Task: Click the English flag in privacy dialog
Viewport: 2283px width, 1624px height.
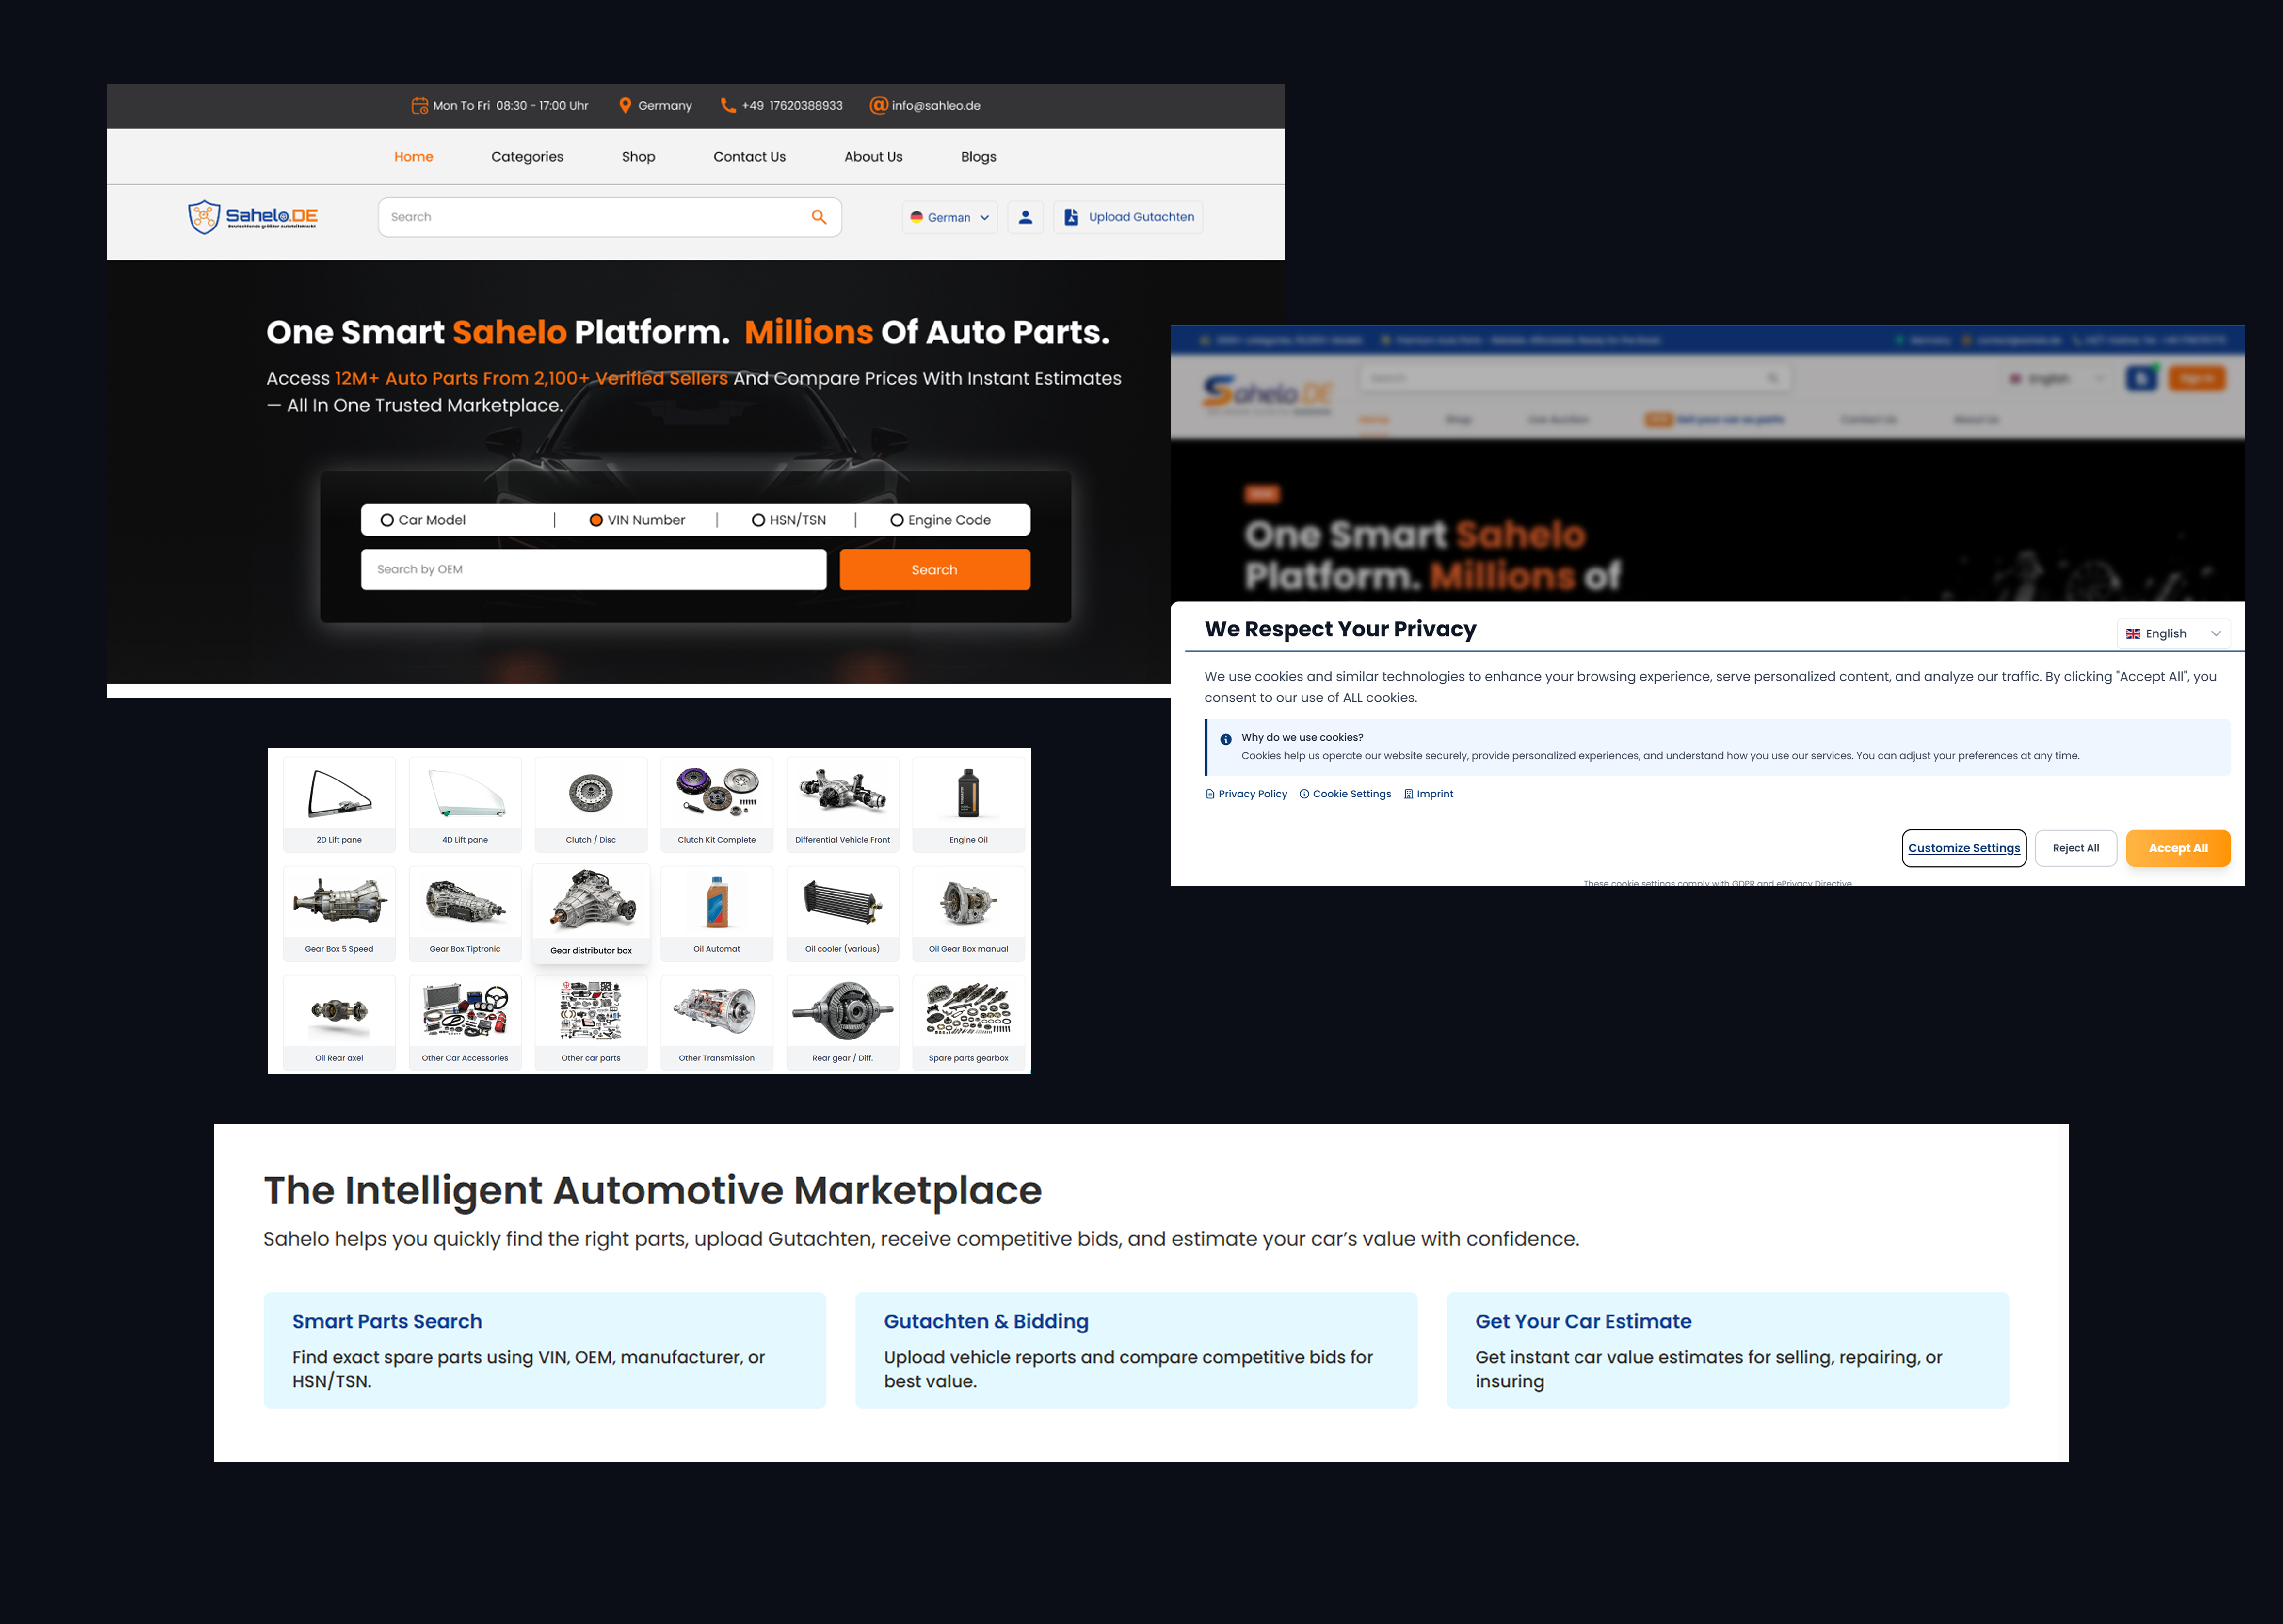Action: 2133,634
